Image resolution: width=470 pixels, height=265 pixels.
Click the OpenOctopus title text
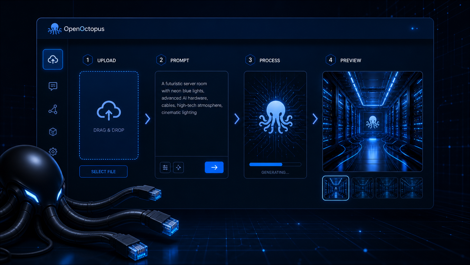[x=84, y=29]
